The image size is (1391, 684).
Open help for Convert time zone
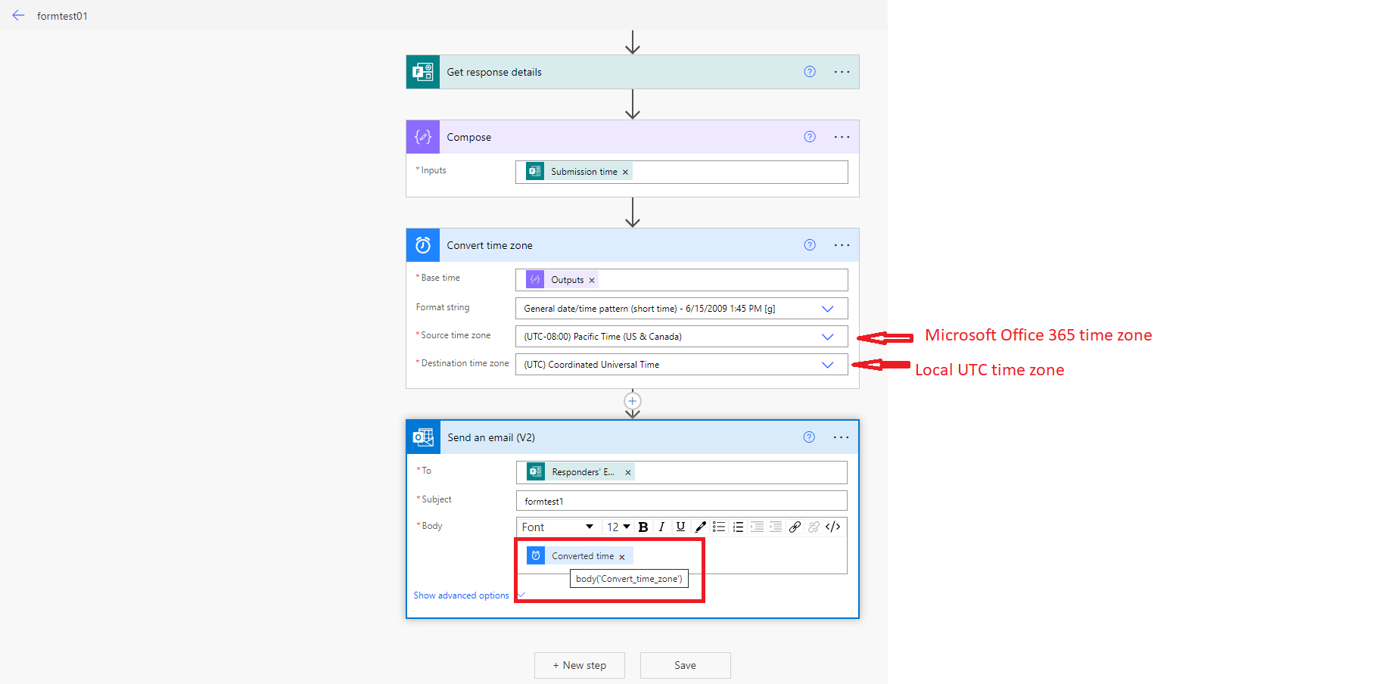tap(810, 245)
